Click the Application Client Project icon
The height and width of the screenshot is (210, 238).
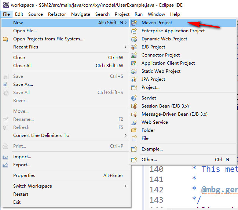(134, 63)
